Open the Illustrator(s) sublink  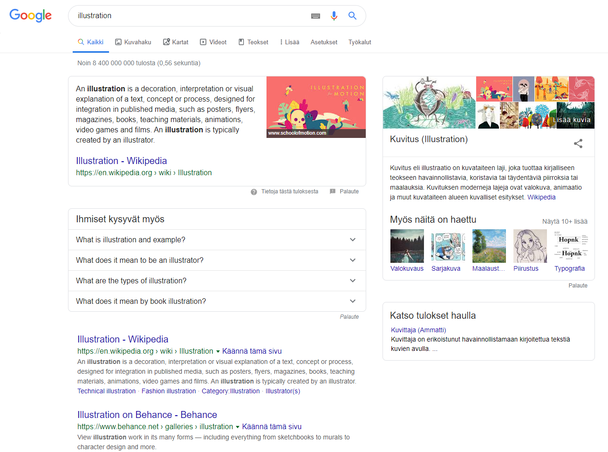pyautogui.click(x=283, y=391)
